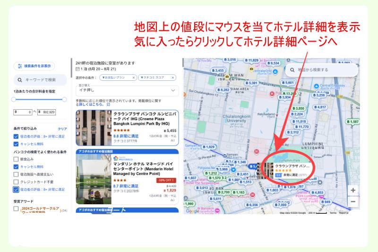Click the クリア link
378x252 pixels.
(x=62, y=129)
